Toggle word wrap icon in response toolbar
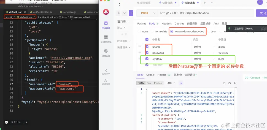The width and height of the screenshot is (267, 130). [x=181, y=83]
